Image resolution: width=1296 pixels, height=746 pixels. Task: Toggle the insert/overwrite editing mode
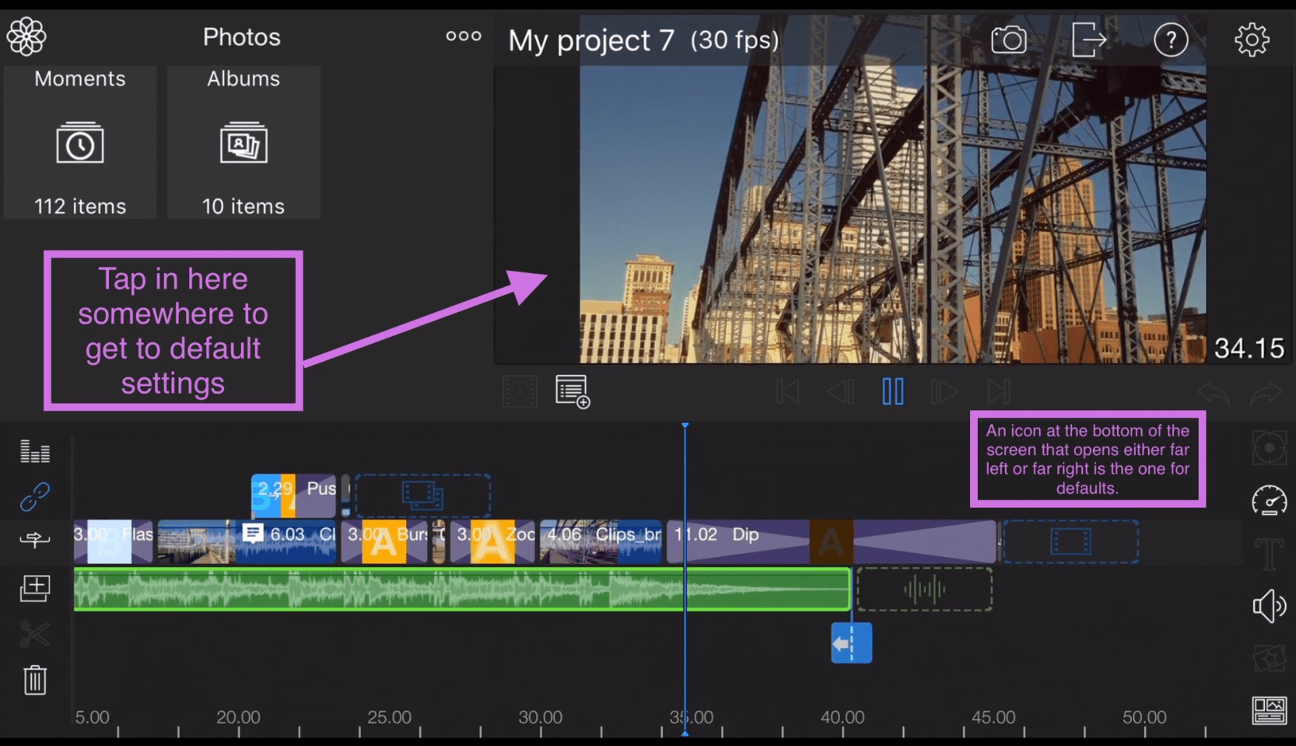[34, 540]
